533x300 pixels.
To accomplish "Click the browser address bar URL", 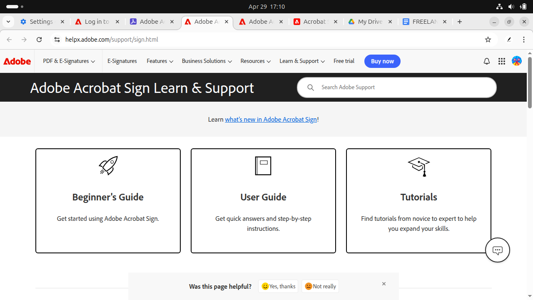I will point(112,40).
